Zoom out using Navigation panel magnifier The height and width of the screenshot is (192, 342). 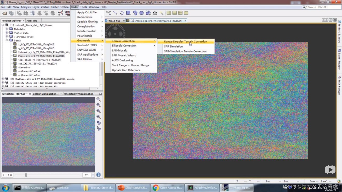click(x=98, y=105)
